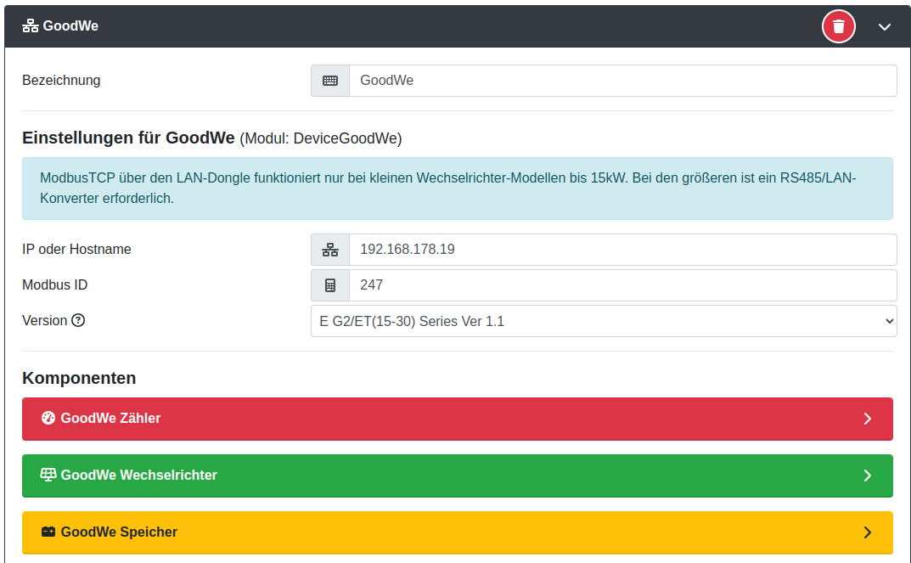Click the gauge icon on GoodWe Zähler
This screenshot has height=563, width=911.
coord(48,418)
